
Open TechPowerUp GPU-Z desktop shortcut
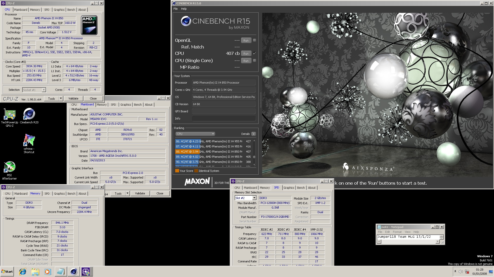click(10, 118)
